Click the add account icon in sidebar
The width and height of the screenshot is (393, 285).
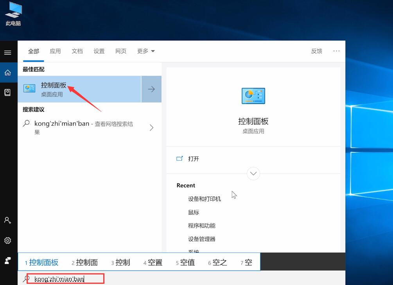pos(8,220)
